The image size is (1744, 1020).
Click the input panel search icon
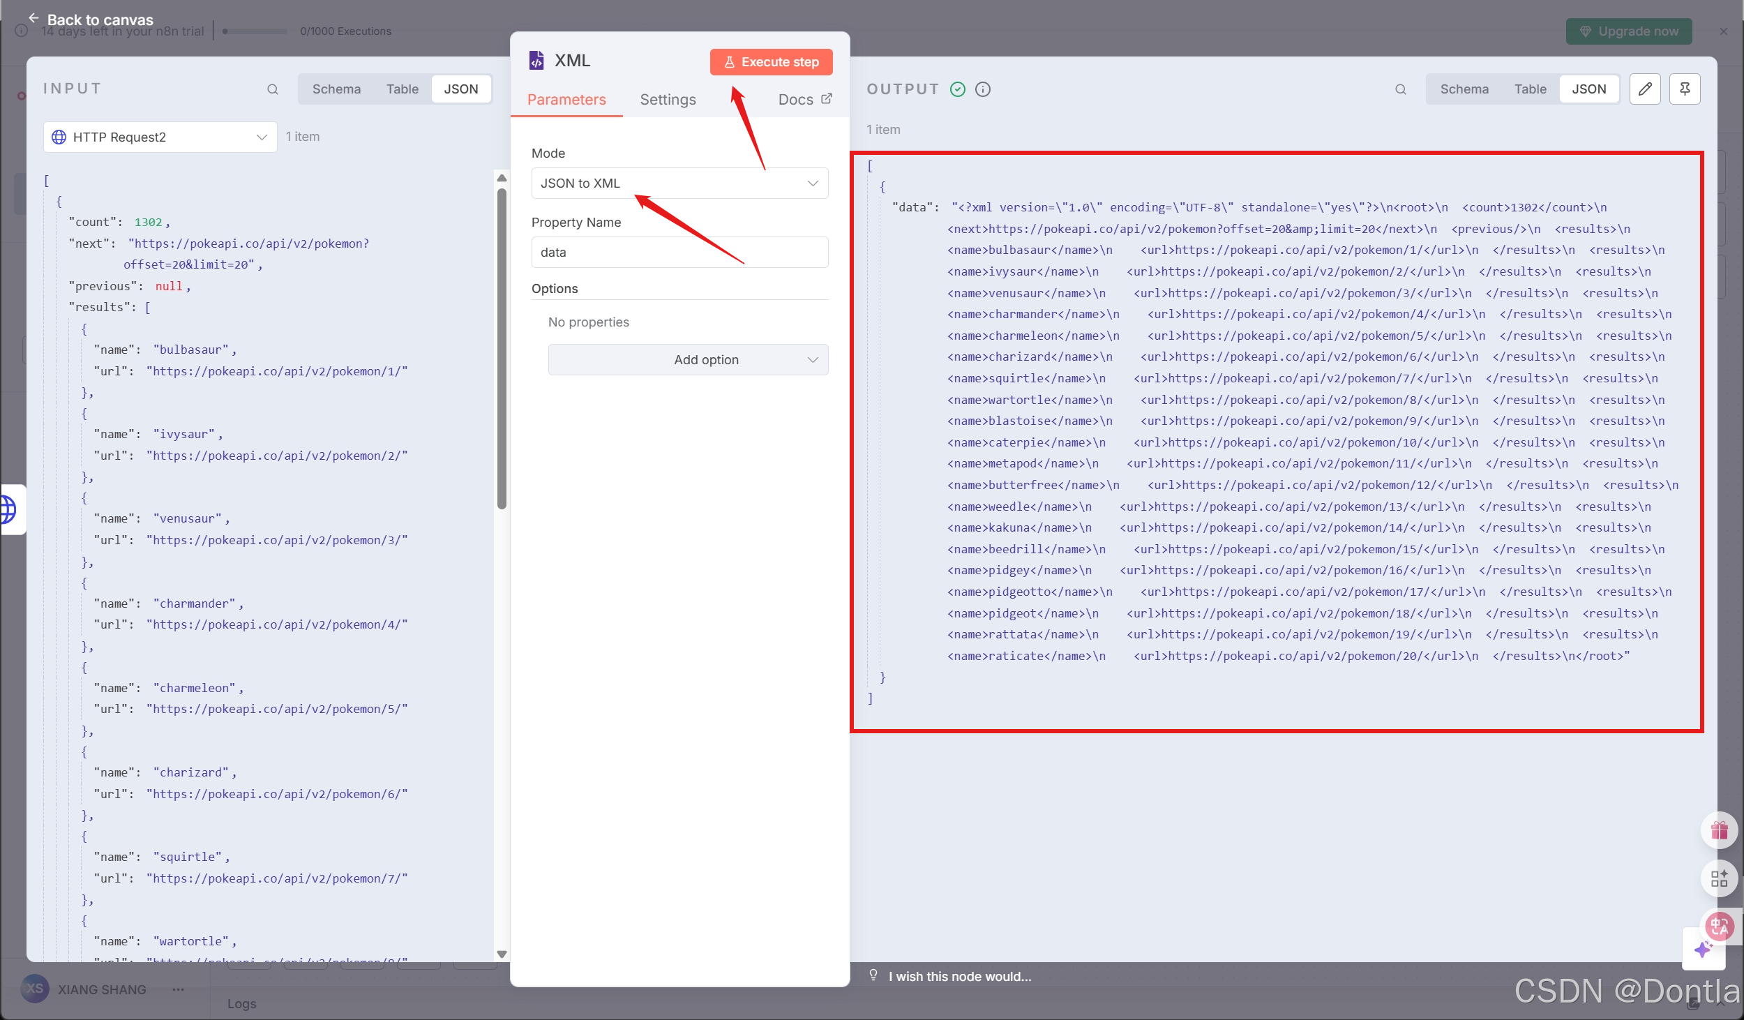click(273, 89)
